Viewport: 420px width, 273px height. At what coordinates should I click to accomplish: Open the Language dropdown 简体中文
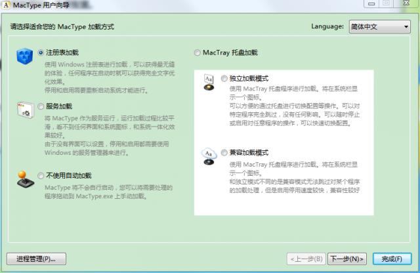tap(379, 26)
